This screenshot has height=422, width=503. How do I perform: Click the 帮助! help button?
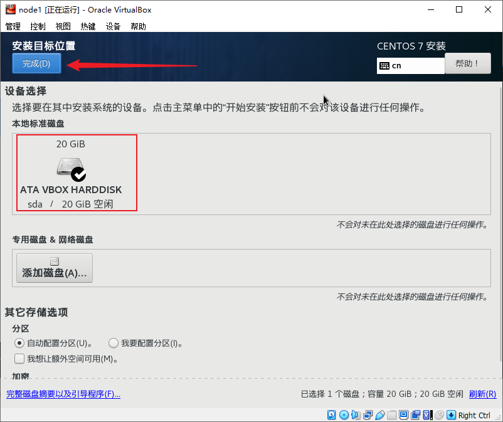coord(468,63)
